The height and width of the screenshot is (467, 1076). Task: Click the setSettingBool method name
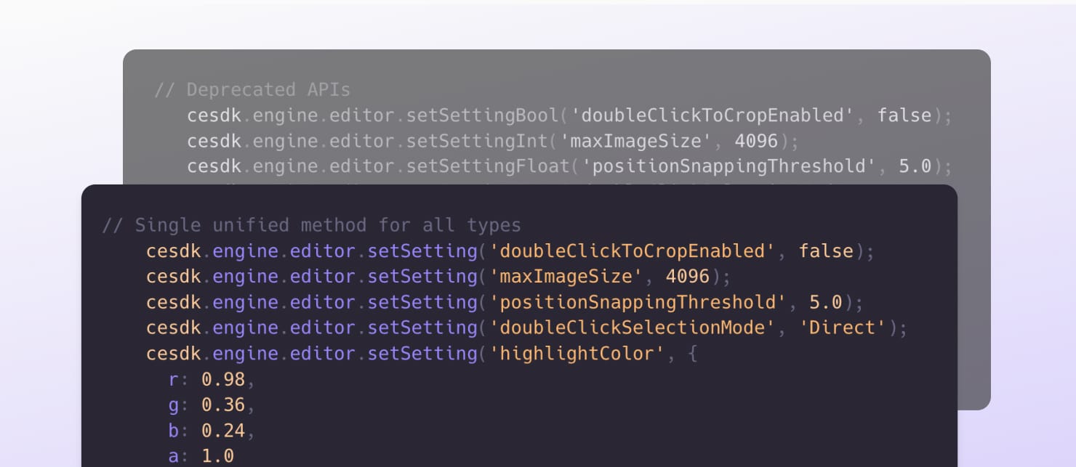[x=482, y=115]
